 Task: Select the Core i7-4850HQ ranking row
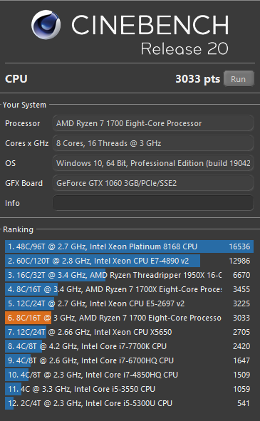tap(129, 375)
